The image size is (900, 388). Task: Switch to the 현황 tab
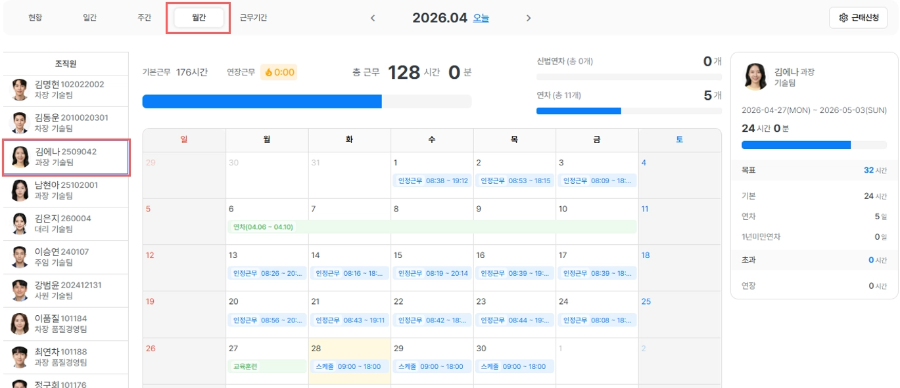coord(35,18)
